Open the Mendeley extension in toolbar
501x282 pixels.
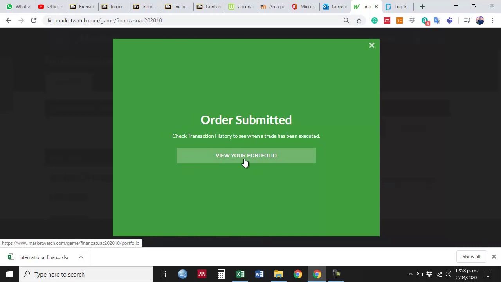tap(387, 20)
